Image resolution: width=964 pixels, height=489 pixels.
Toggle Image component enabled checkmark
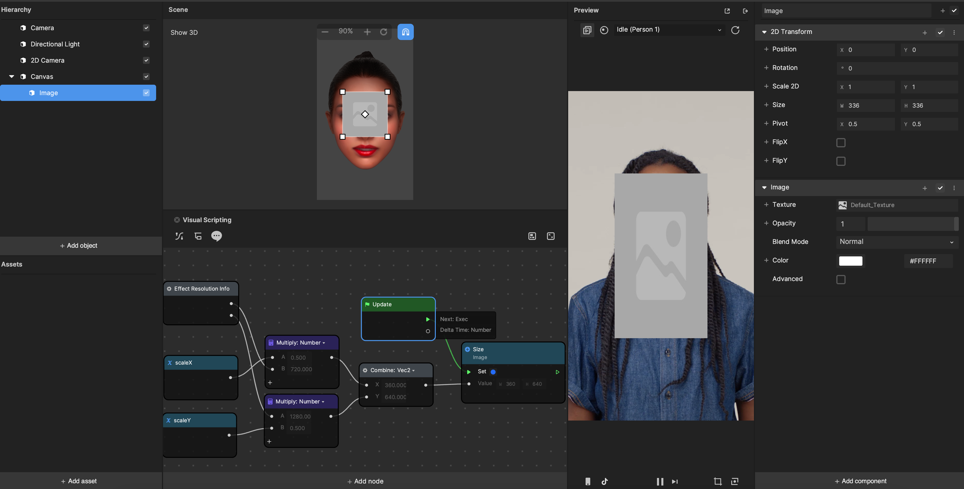pyautogui.click(x=940, y=188)
